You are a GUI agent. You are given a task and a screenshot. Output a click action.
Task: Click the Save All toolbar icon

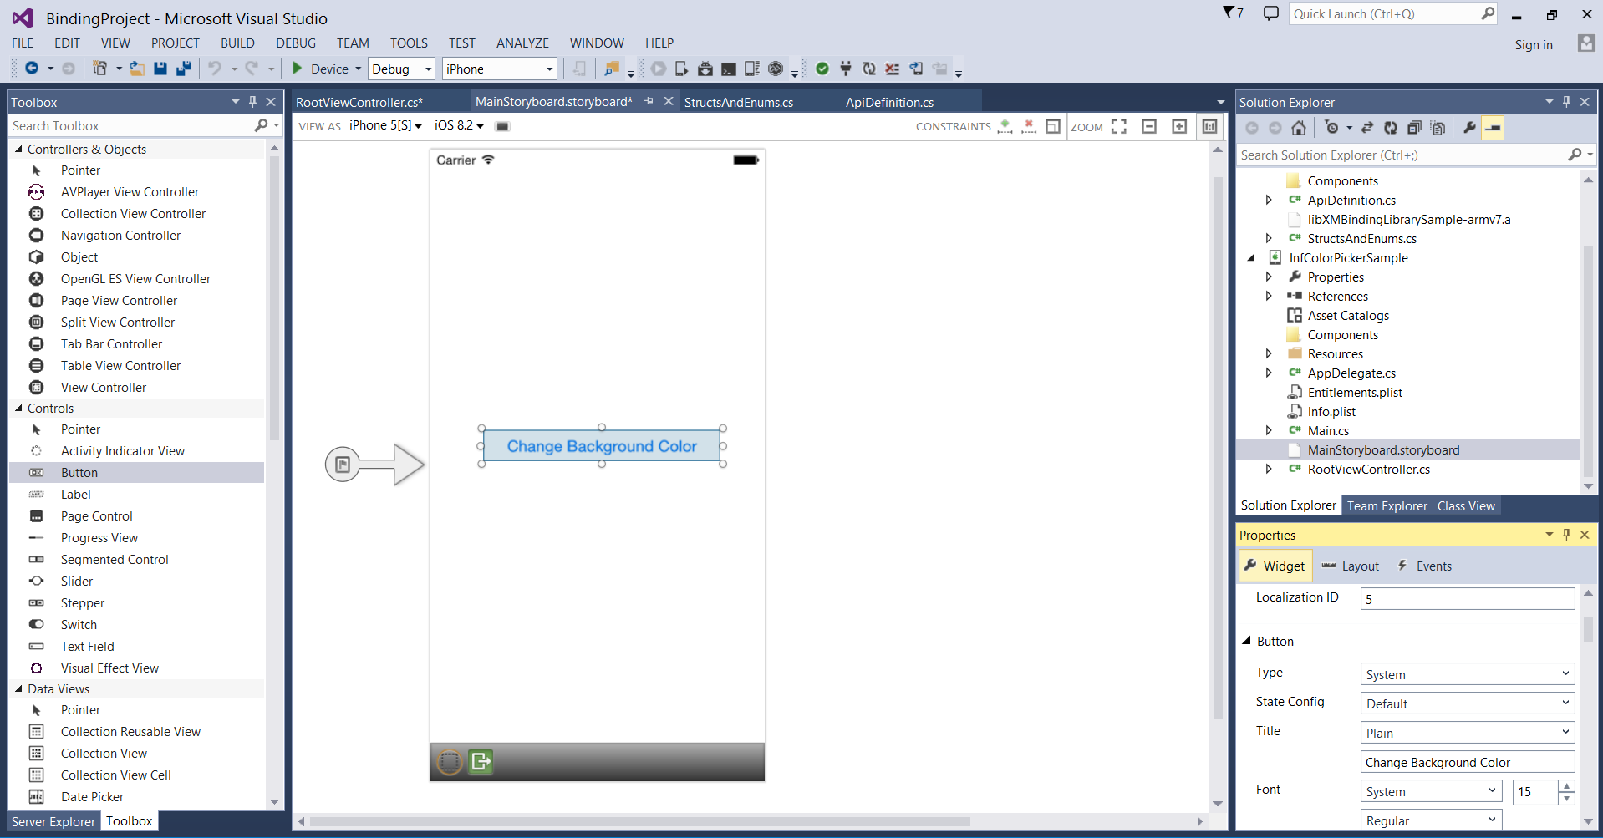(184, 69)
